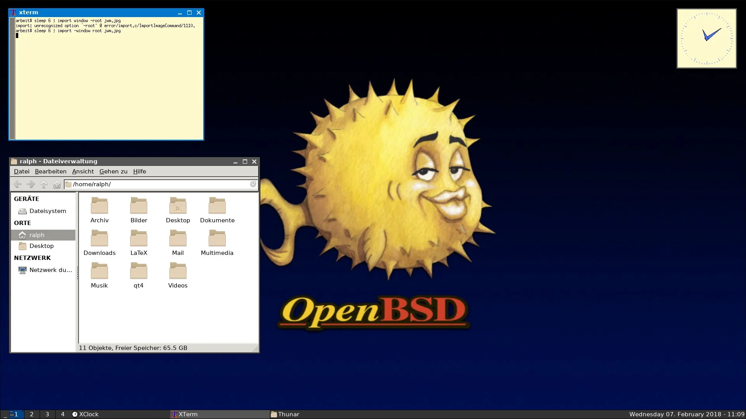This screenshot has width=746, height=419.
Task: Open the Hilfe menu
Action: click(139, 171)
